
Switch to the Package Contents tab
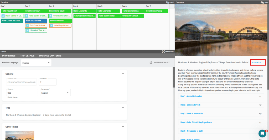[x=50, y=56]
